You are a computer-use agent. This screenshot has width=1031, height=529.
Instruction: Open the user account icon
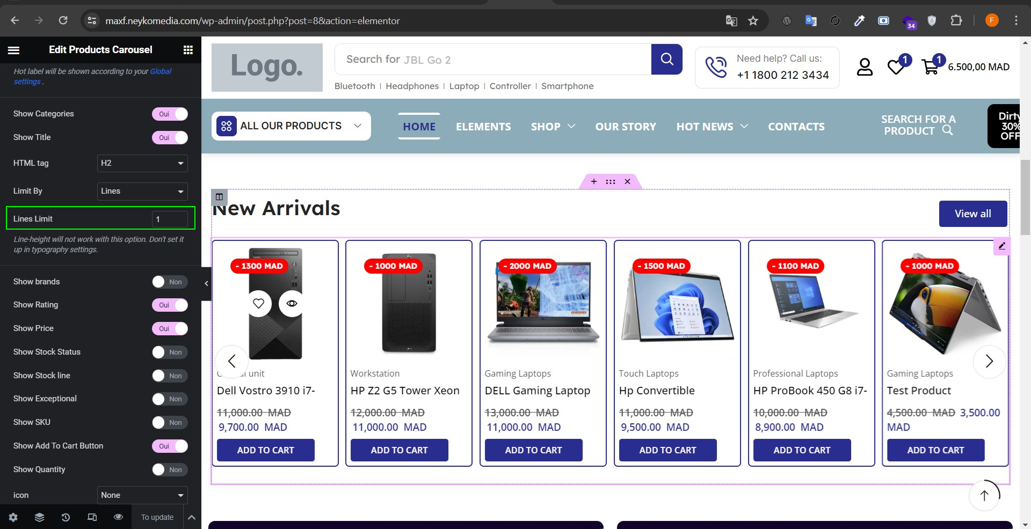point(865,67)
